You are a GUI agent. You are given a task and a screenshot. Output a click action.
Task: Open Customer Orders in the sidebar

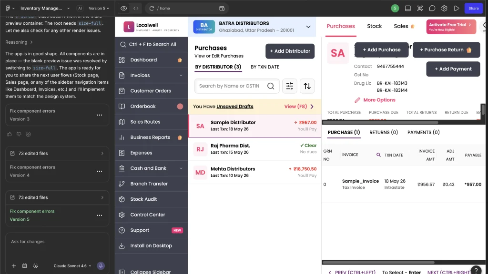pyautogui.click(x=151, y=91)
